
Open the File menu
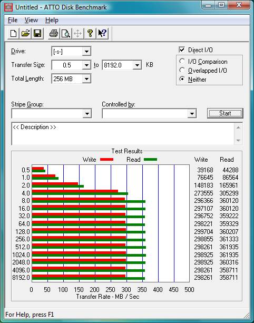coord(13,20)
